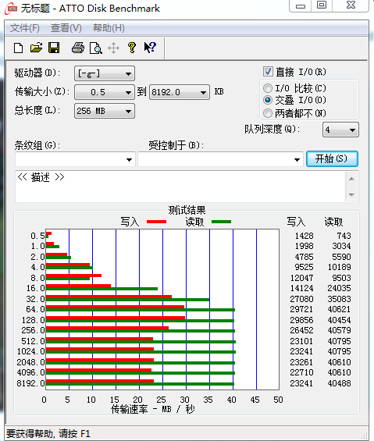
Task: Activate the context help cursor icon
Action: [x=150, y=48]
